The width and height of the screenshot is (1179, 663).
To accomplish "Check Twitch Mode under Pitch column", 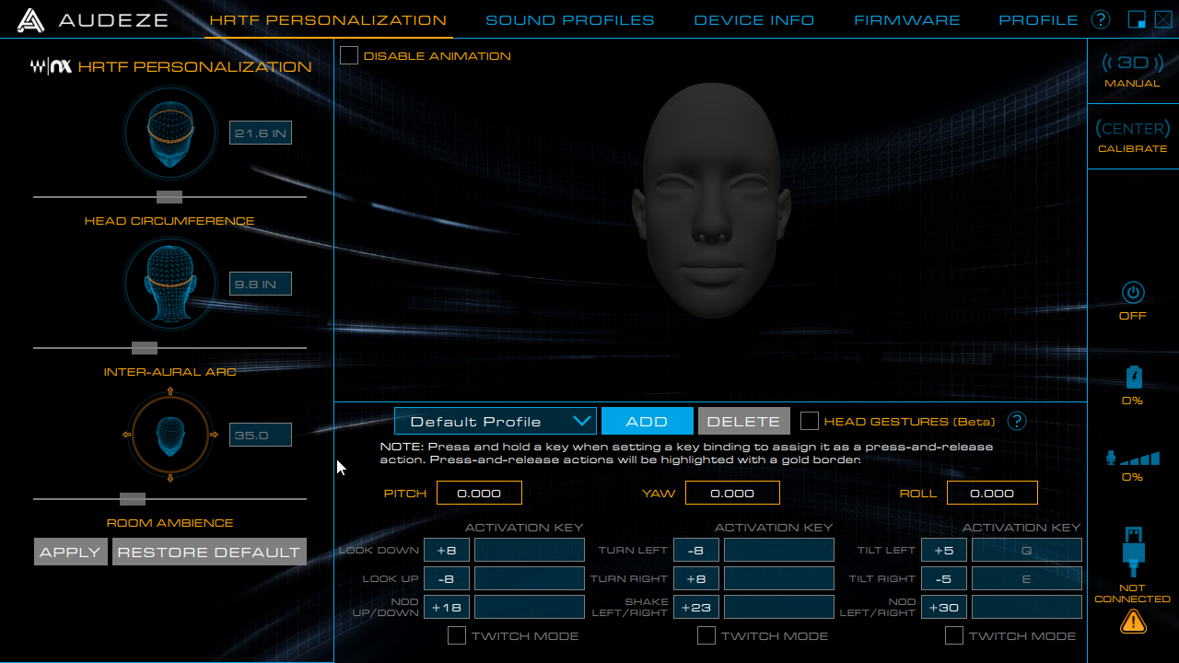I will coord(457,635).
